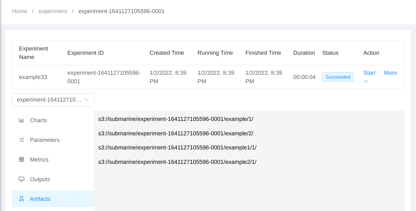The height and width of the screenshot is (211, 416).
Task: Click the Parameters list icon
Action: tap(21, 140)
